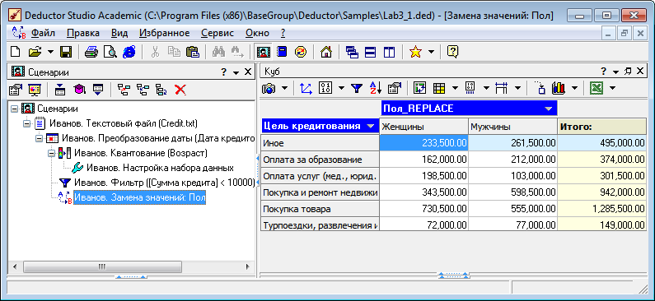This screenshot has width=655, height=301.
Task: Toggle the blue book panel button
Action: (283, 52)
